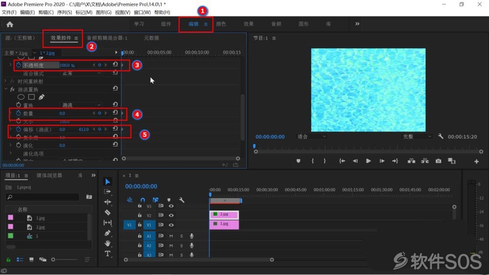The height and width of the screenshot is (275, 489).
Task: Open 置换 type dropdown showing 湍流
Action: click(81, 105)
